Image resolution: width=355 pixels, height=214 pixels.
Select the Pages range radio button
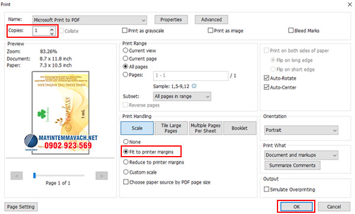(x=125, y=74)
